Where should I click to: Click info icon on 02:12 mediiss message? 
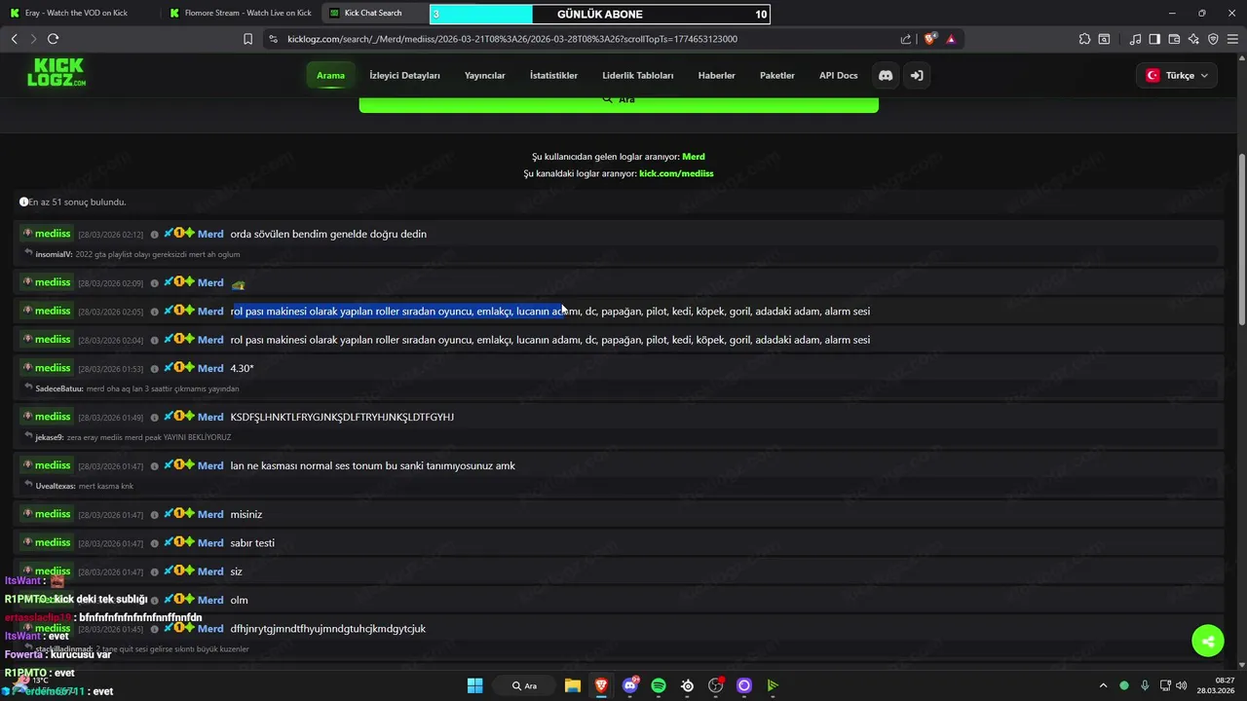[155, 235]
